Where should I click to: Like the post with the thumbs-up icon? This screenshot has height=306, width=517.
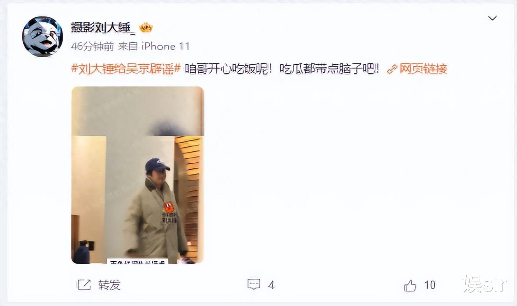coord(410,285)
